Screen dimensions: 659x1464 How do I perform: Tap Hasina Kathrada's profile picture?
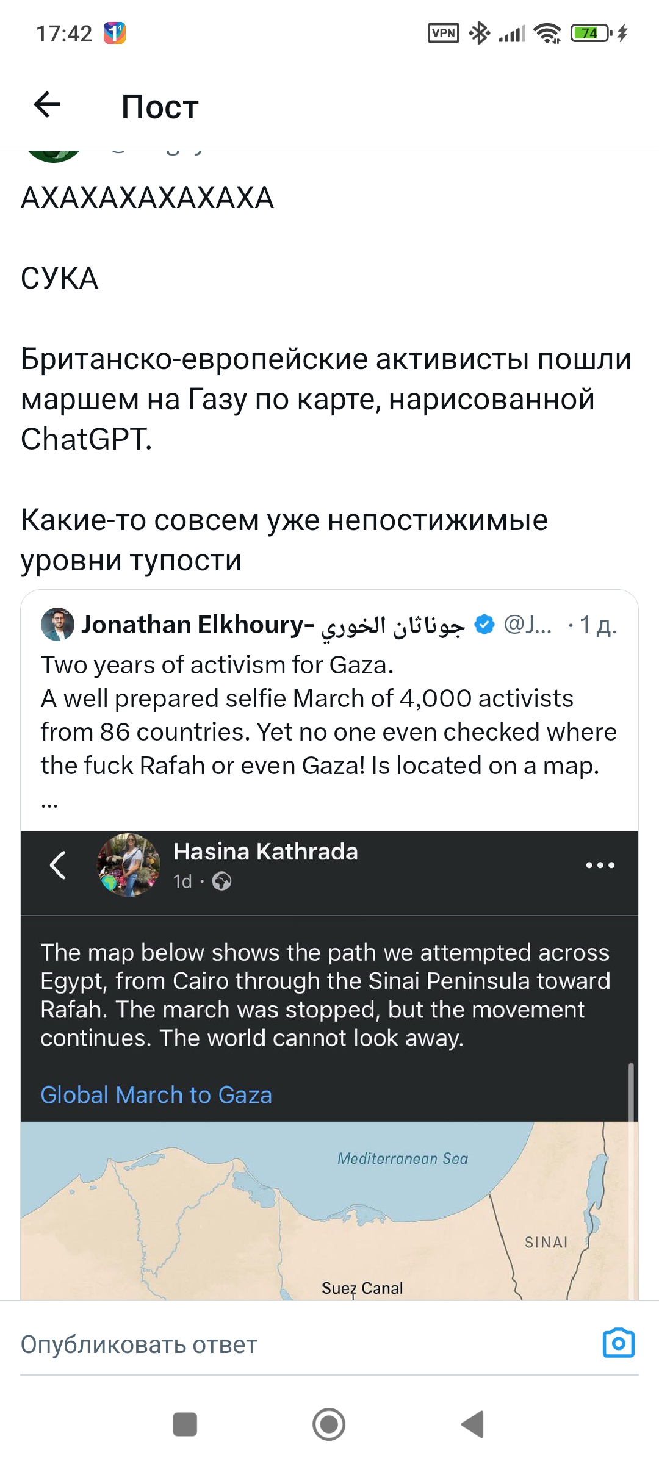click(x=129, y=865)
